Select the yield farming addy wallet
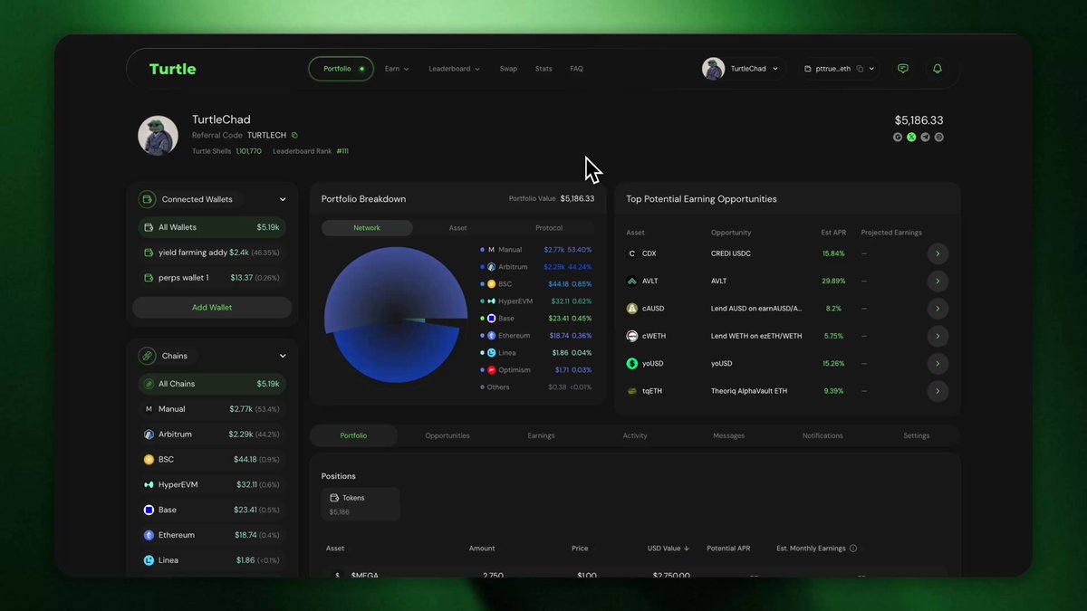The image size is (1087, 611). (x=212, y=253)
